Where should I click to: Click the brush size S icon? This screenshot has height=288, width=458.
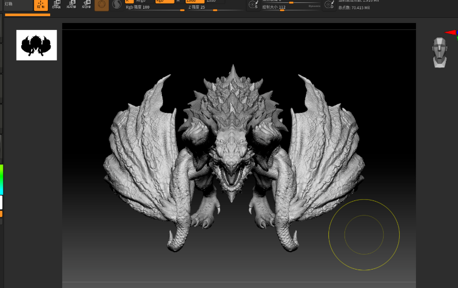tap(253, 5)
